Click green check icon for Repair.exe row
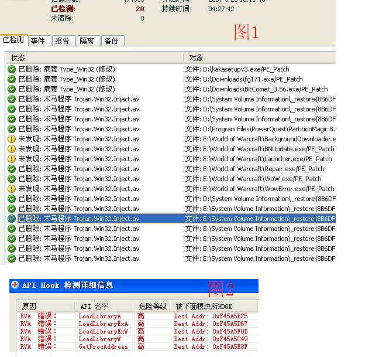379x357 pixels. click(12, 169)
